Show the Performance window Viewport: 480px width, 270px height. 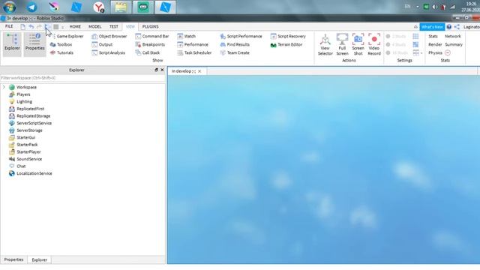click(x=193, y=44)
